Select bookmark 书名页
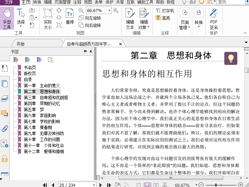 pyautogui.click(x=30, y=68)
